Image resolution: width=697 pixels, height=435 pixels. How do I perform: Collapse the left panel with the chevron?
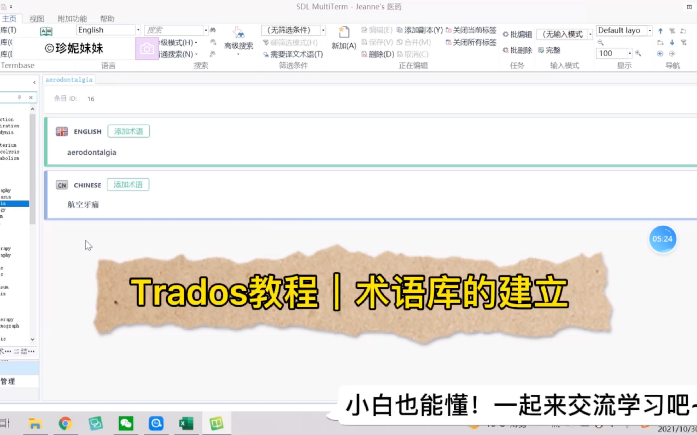pyautogui.click(x=34, y=83)
